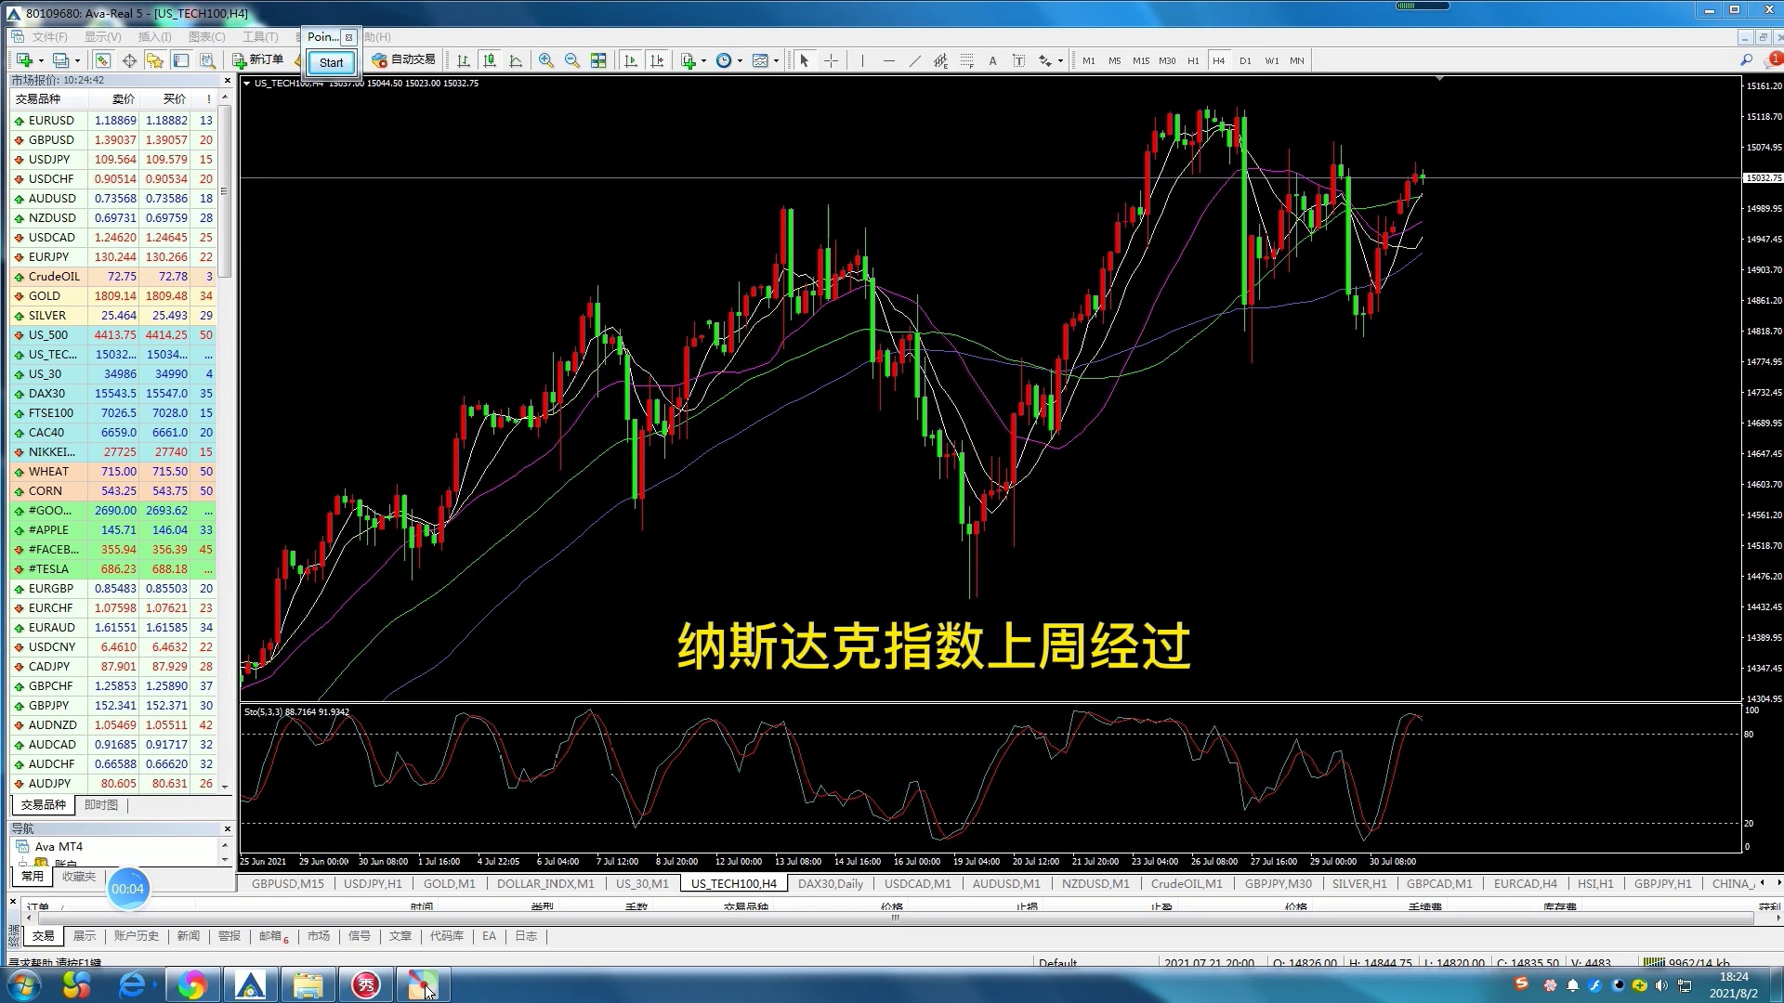This screenshot has width=1784, height=1003.
Task: Switch to the DAX30,Daily chart tab
Action: pos(830,883)
